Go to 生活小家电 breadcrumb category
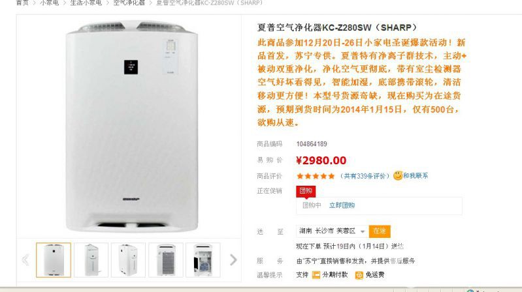The height and width of the screenshot is (292, 522). coord(86,3)
